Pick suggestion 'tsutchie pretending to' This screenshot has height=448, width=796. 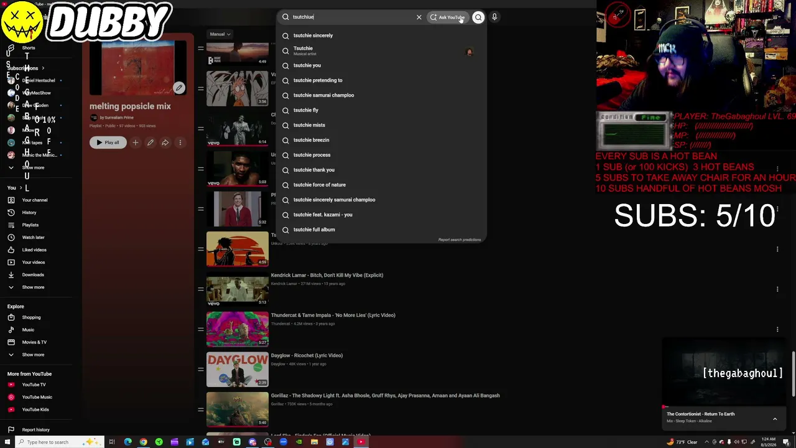[x=381, y=80]
